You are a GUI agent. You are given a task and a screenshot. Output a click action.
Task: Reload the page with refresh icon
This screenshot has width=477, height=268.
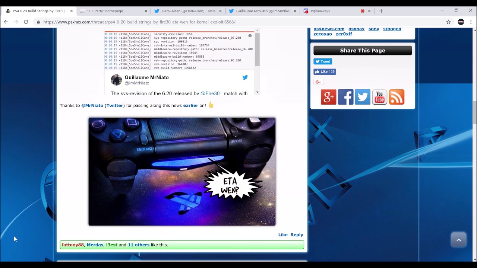26,22
